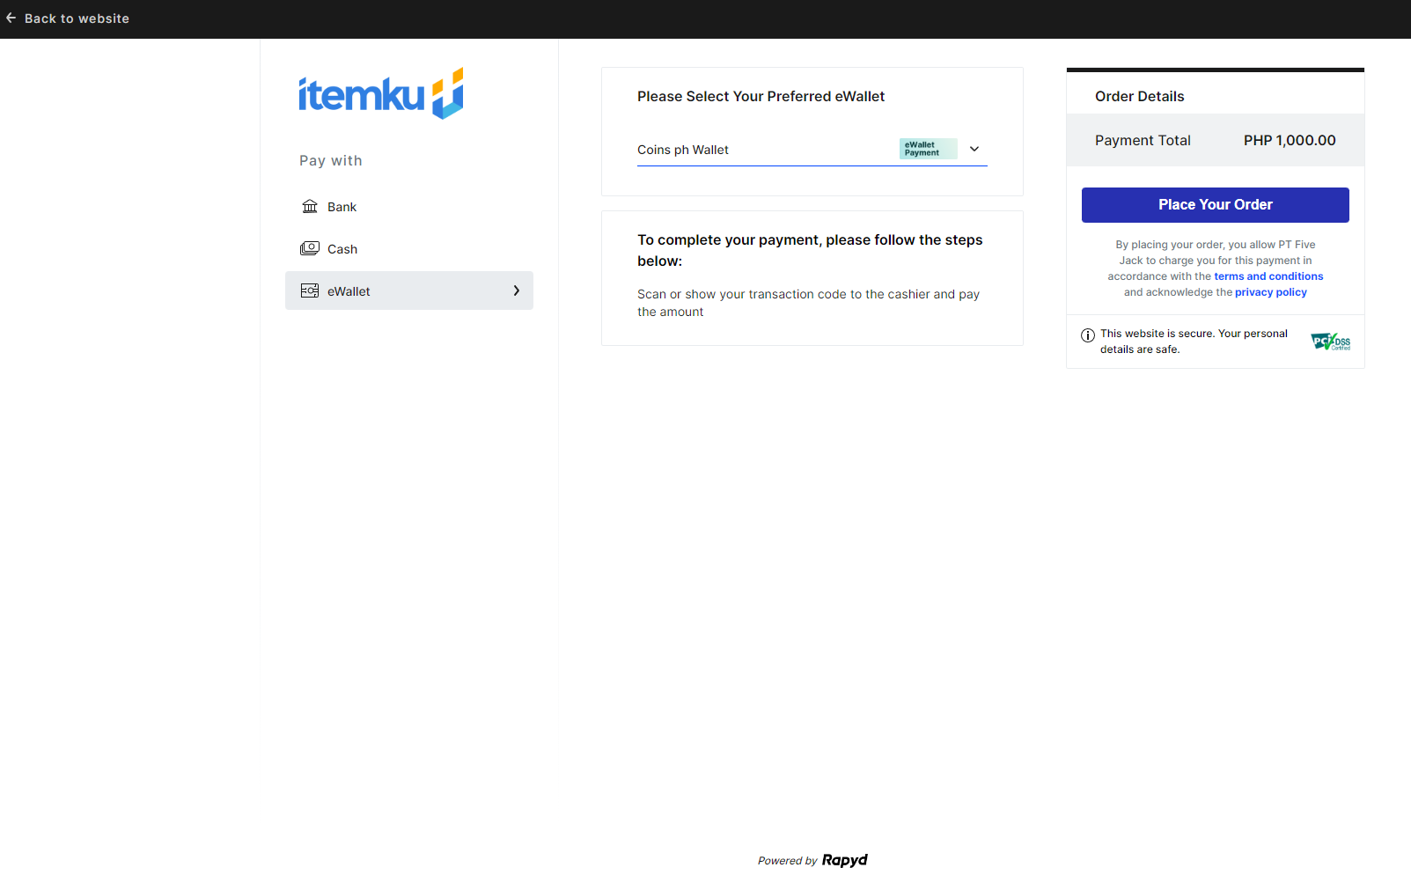Click the Cash banknote icon
This screenshot has width=1411, height=875.
(310, 249)
